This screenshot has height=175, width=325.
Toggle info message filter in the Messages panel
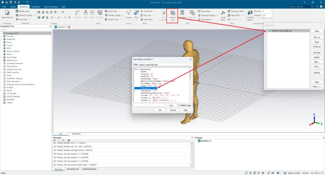(63, 140)
